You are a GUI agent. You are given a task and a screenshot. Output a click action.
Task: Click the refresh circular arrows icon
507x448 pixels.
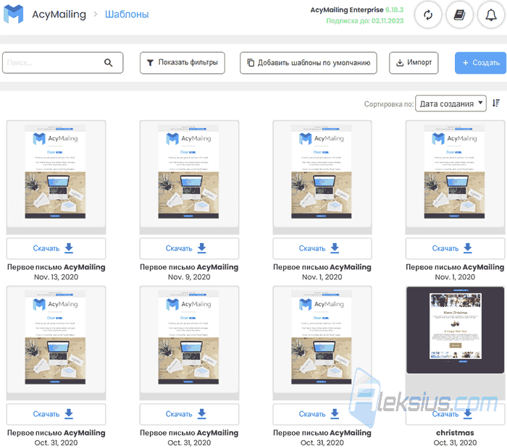(428, 15)
